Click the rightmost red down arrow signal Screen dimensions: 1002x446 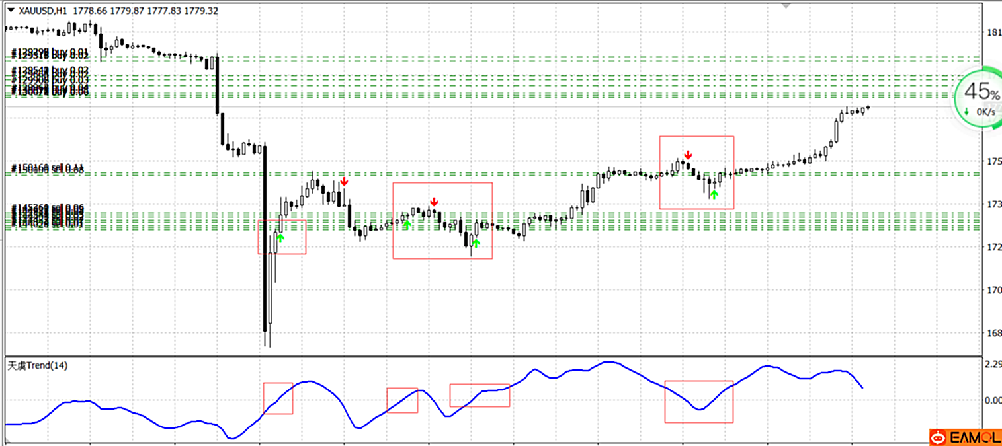[x=689, y=155]
